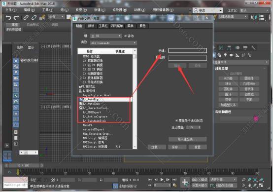Toggle the absolute transform type-in icon
Screen dimensions: 273x192
click(53, 180)
